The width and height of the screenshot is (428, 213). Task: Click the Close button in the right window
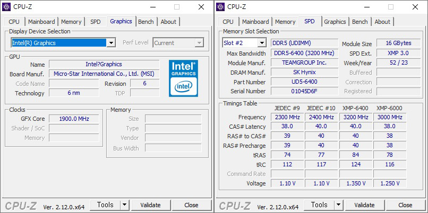405,205
